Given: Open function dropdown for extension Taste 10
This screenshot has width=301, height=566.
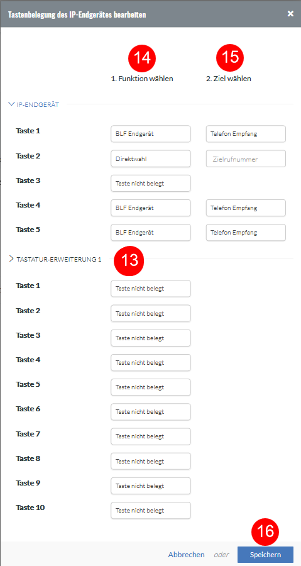Looking at the screenshot, I should point(151,511).
